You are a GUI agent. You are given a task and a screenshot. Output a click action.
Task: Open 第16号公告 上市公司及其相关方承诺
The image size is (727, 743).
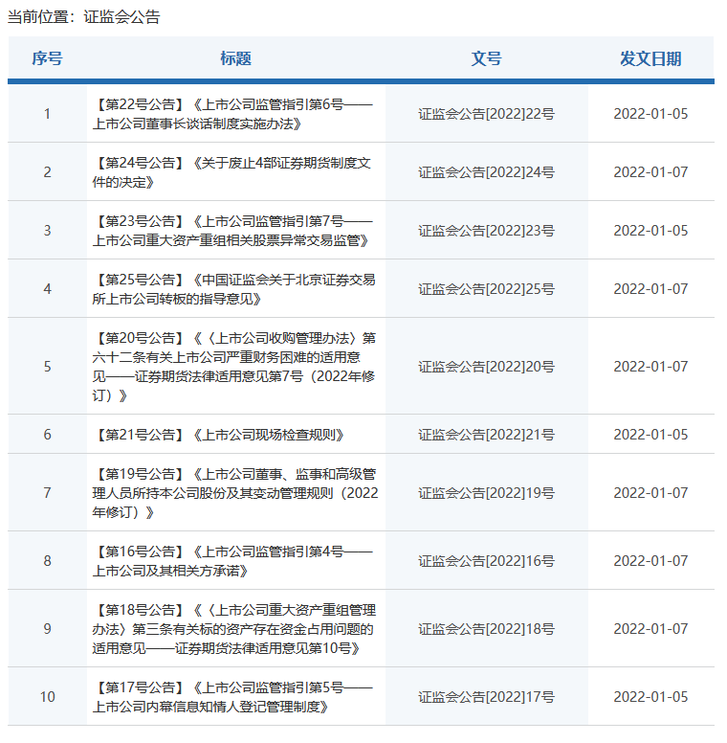pyautogui.click(x=232, y=561)
